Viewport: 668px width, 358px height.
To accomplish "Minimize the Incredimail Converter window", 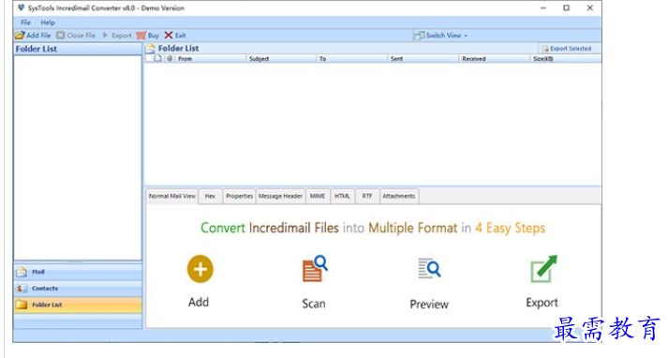I will coord(543,7).
